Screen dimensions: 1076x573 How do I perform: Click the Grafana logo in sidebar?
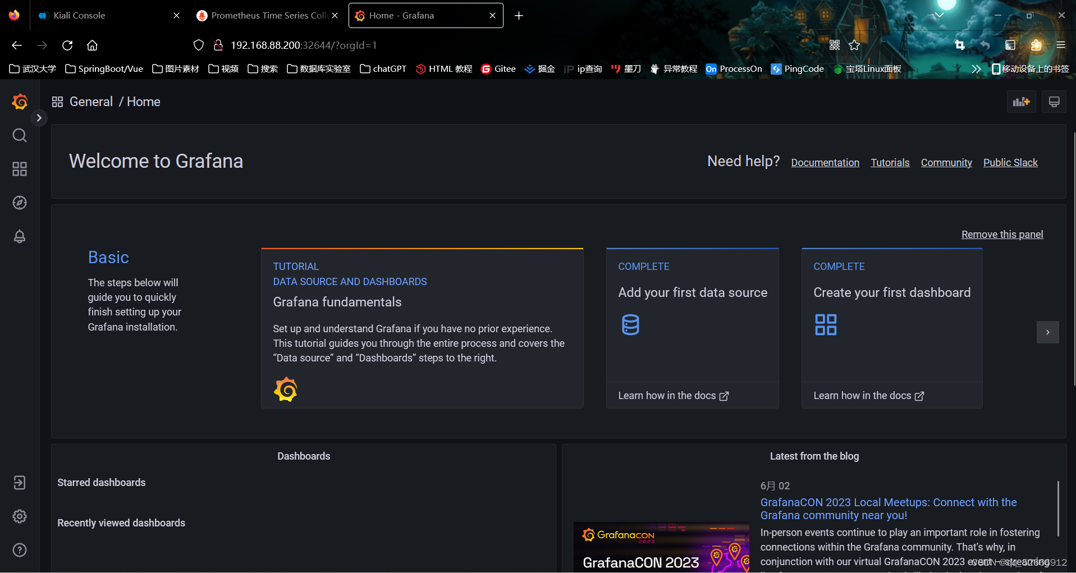(20, 102)
